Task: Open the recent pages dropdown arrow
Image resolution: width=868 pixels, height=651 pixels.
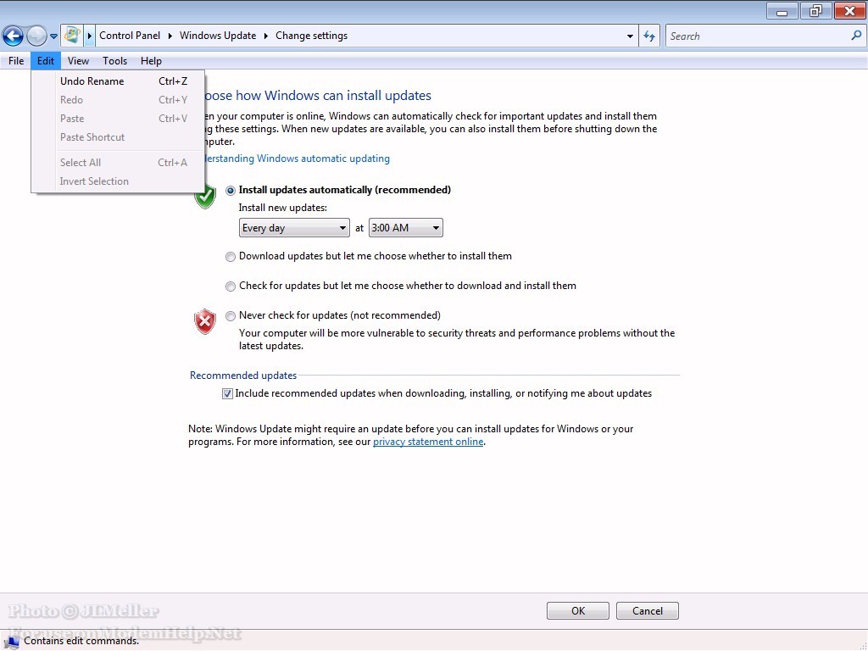Action: 53,36
